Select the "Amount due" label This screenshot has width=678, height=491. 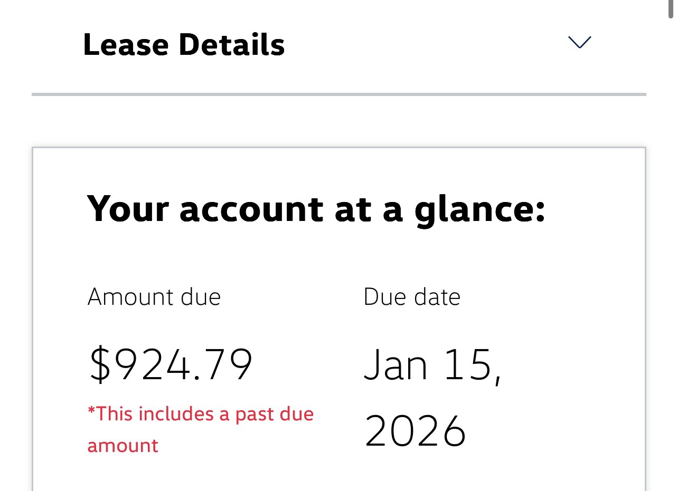click(154, 297)
